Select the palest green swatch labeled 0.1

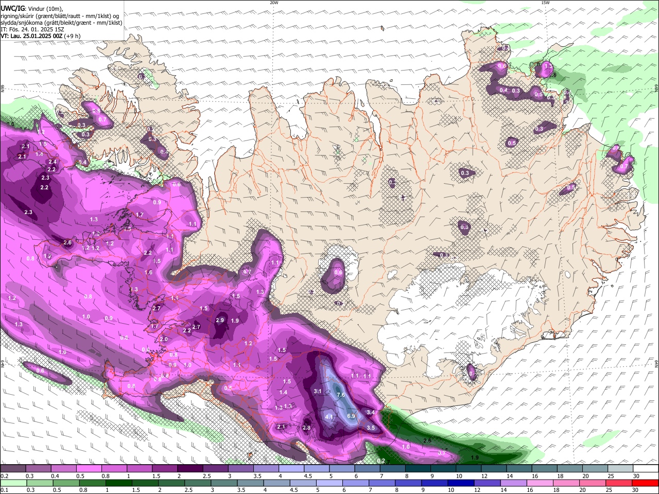pos(14,483)
